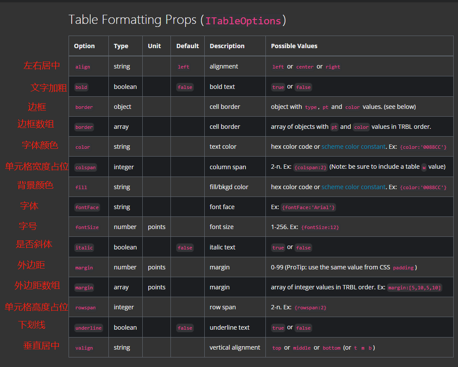Select the align option code tag
This screenshot has height=367, width=458.
point(82,67)
